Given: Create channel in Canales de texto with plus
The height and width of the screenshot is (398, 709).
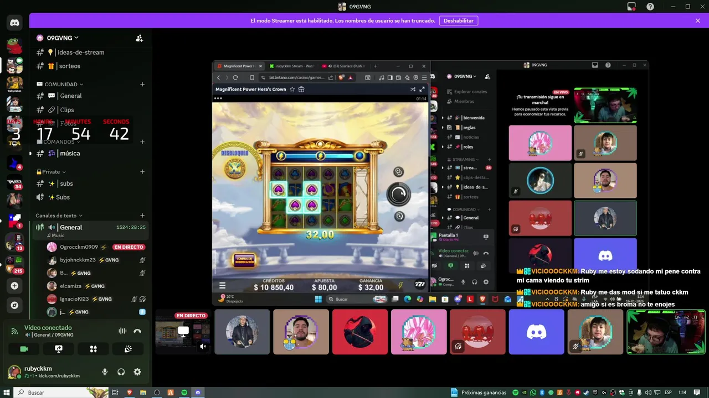Looking at the screenshot, I should pyautogui.click(x=142, y=216).
